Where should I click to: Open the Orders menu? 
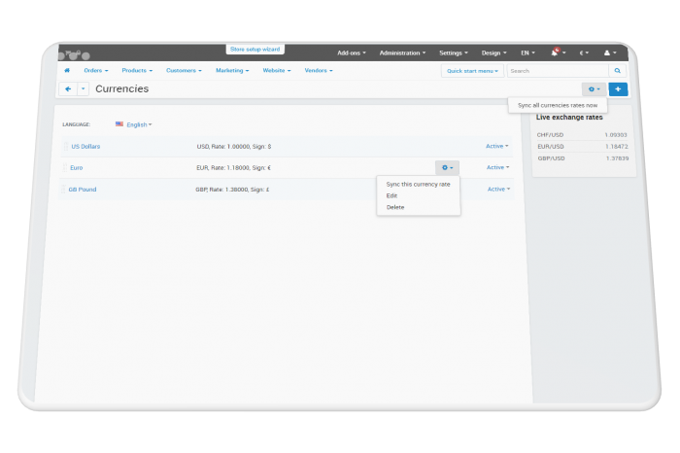(x=96, y=70)
